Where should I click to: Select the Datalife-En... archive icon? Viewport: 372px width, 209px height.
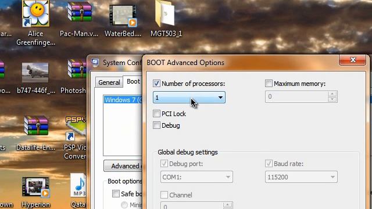[x=36, y=125]
